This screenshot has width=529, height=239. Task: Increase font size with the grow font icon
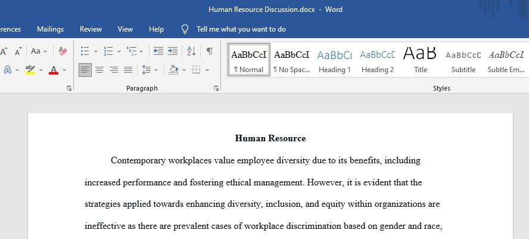[x=4, y=51]
